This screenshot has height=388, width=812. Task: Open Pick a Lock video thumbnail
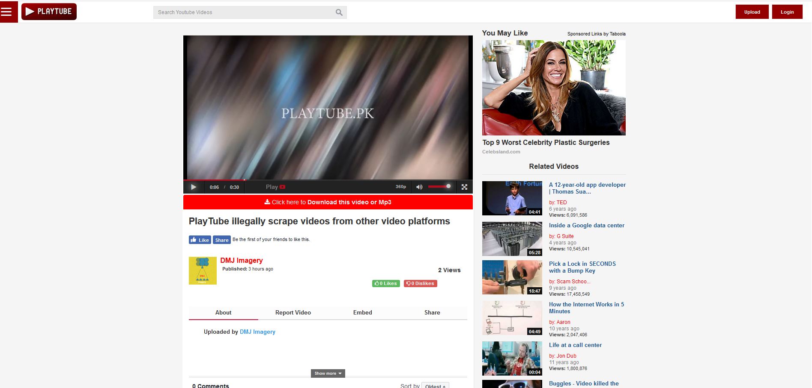(x=512, y=277)
